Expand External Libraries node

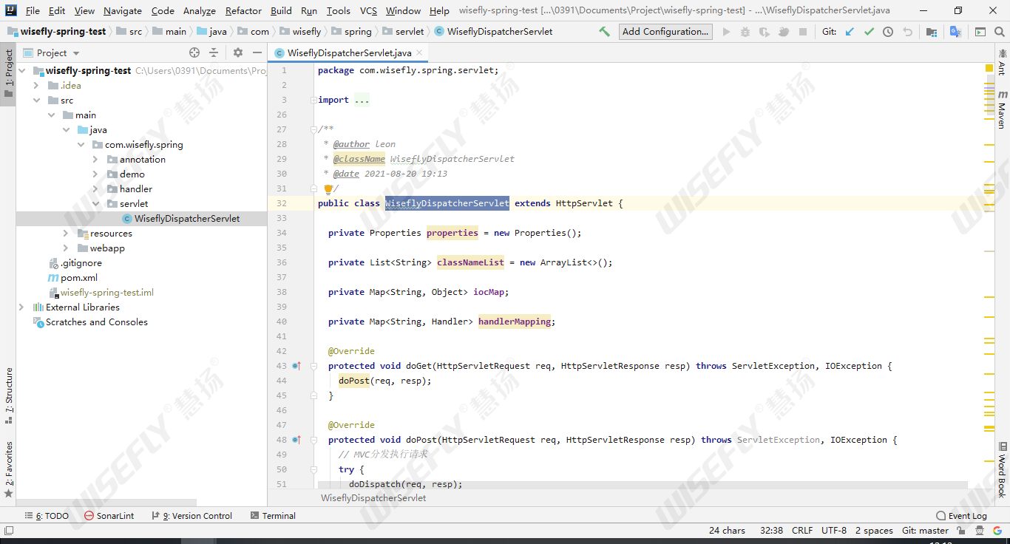21,307
